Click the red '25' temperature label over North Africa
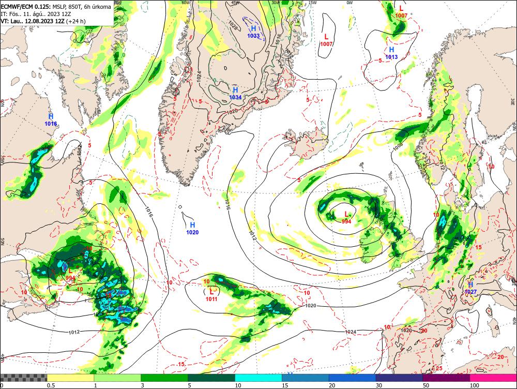This screenshot has height=389, width=517. (x=439, y=368)
